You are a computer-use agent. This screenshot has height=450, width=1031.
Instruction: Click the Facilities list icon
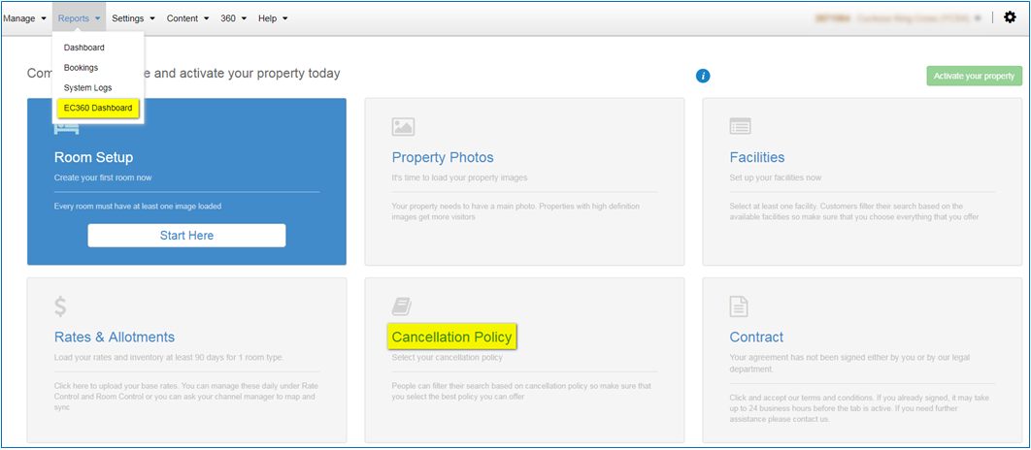tap(741, 127)
